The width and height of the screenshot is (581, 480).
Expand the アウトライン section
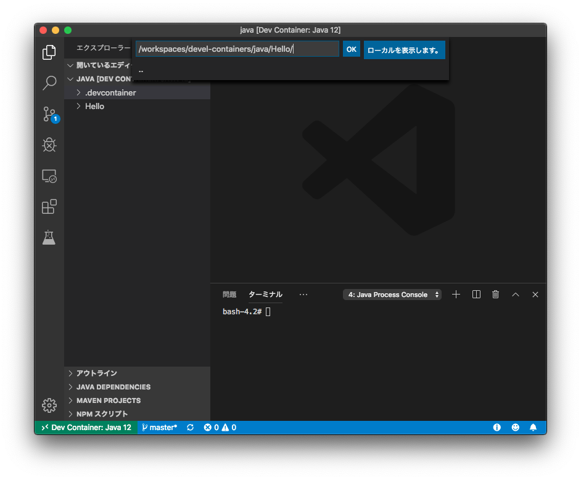pyautogui.click(x=137, y=373)
